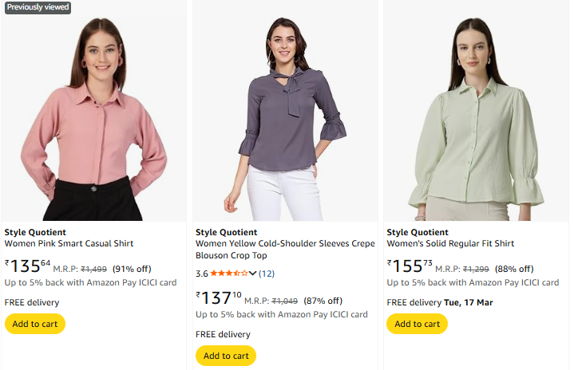Click the ₹137.10 price of crop top
Screen dimensions: 574x370
(x=219, y=298)
